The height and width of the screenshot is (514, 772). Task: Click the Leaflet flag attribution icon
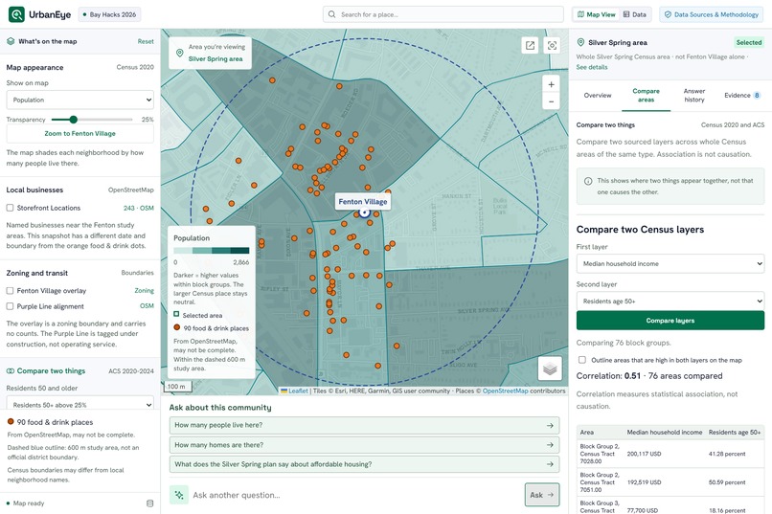click(x=284, y=391)
